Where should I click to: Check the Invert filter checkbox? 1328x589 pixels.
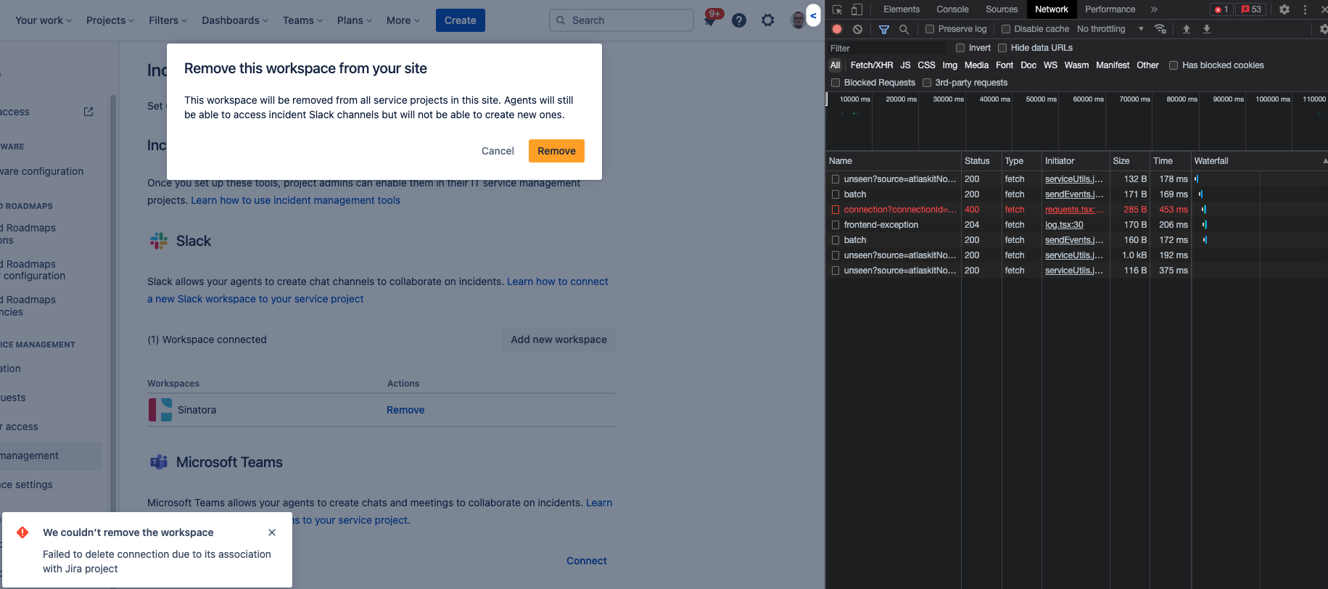960,48
